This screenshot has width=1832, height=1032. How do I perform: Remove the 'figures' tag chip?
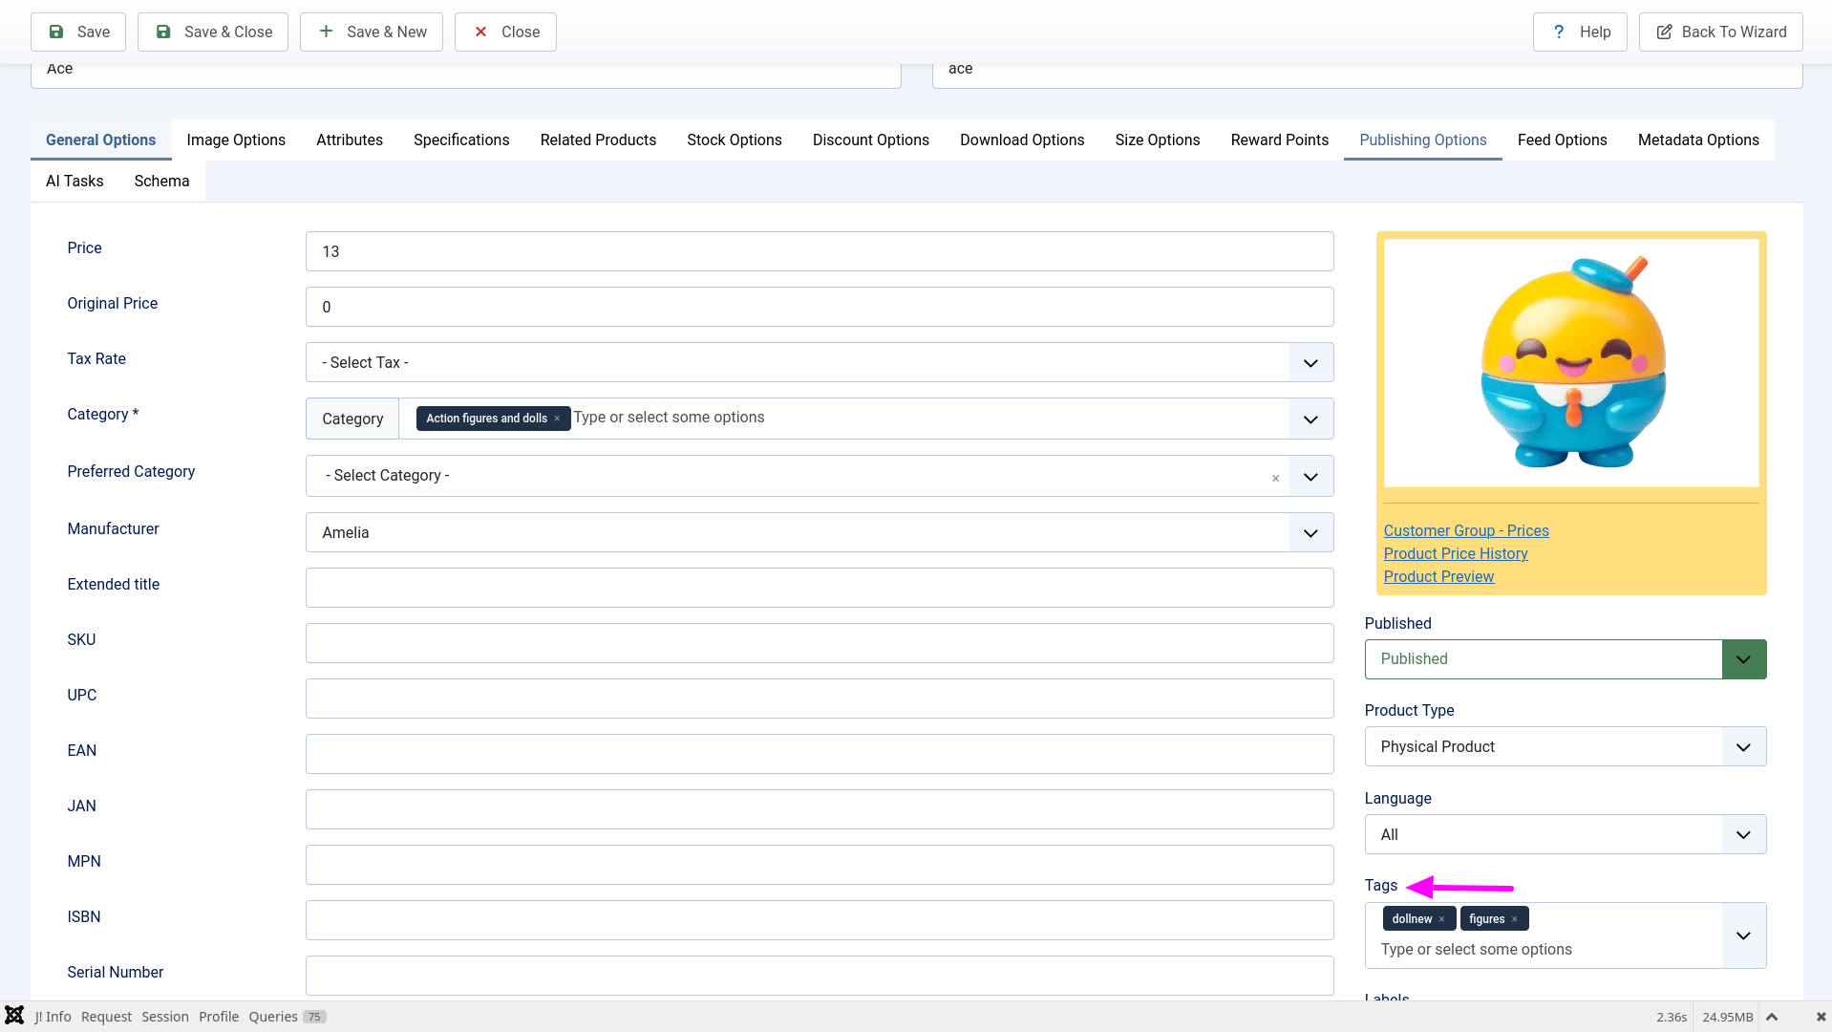click(1514, 919)
